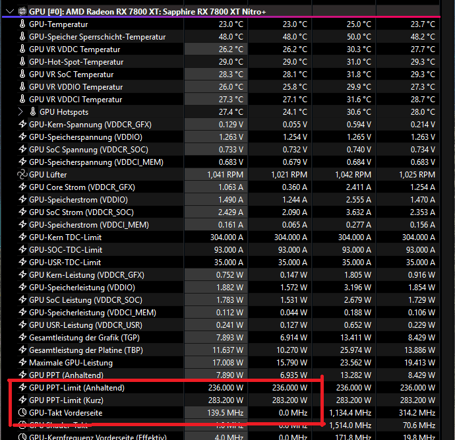Click the fan icon beside GPU Lüfter

[x=22, y=174]
